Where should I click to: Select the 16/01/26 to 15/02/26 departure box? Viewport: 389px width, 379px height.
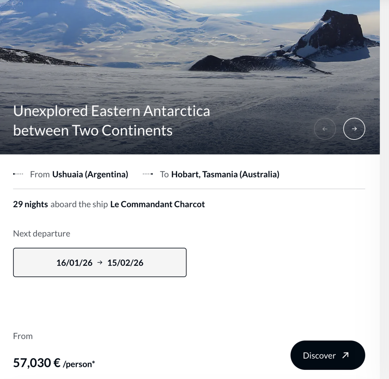100,262
